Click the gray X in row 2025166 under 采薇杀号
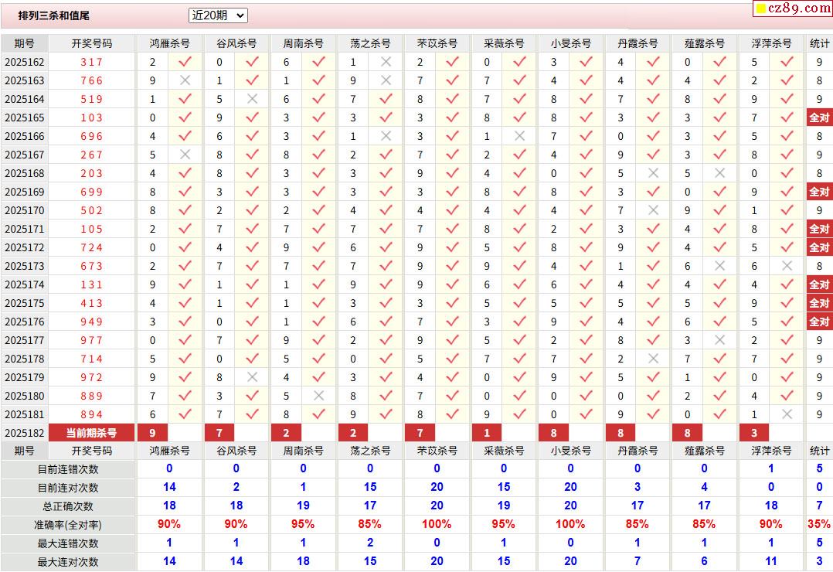Viewport: 833px width, 572px height. pos(519,137)
